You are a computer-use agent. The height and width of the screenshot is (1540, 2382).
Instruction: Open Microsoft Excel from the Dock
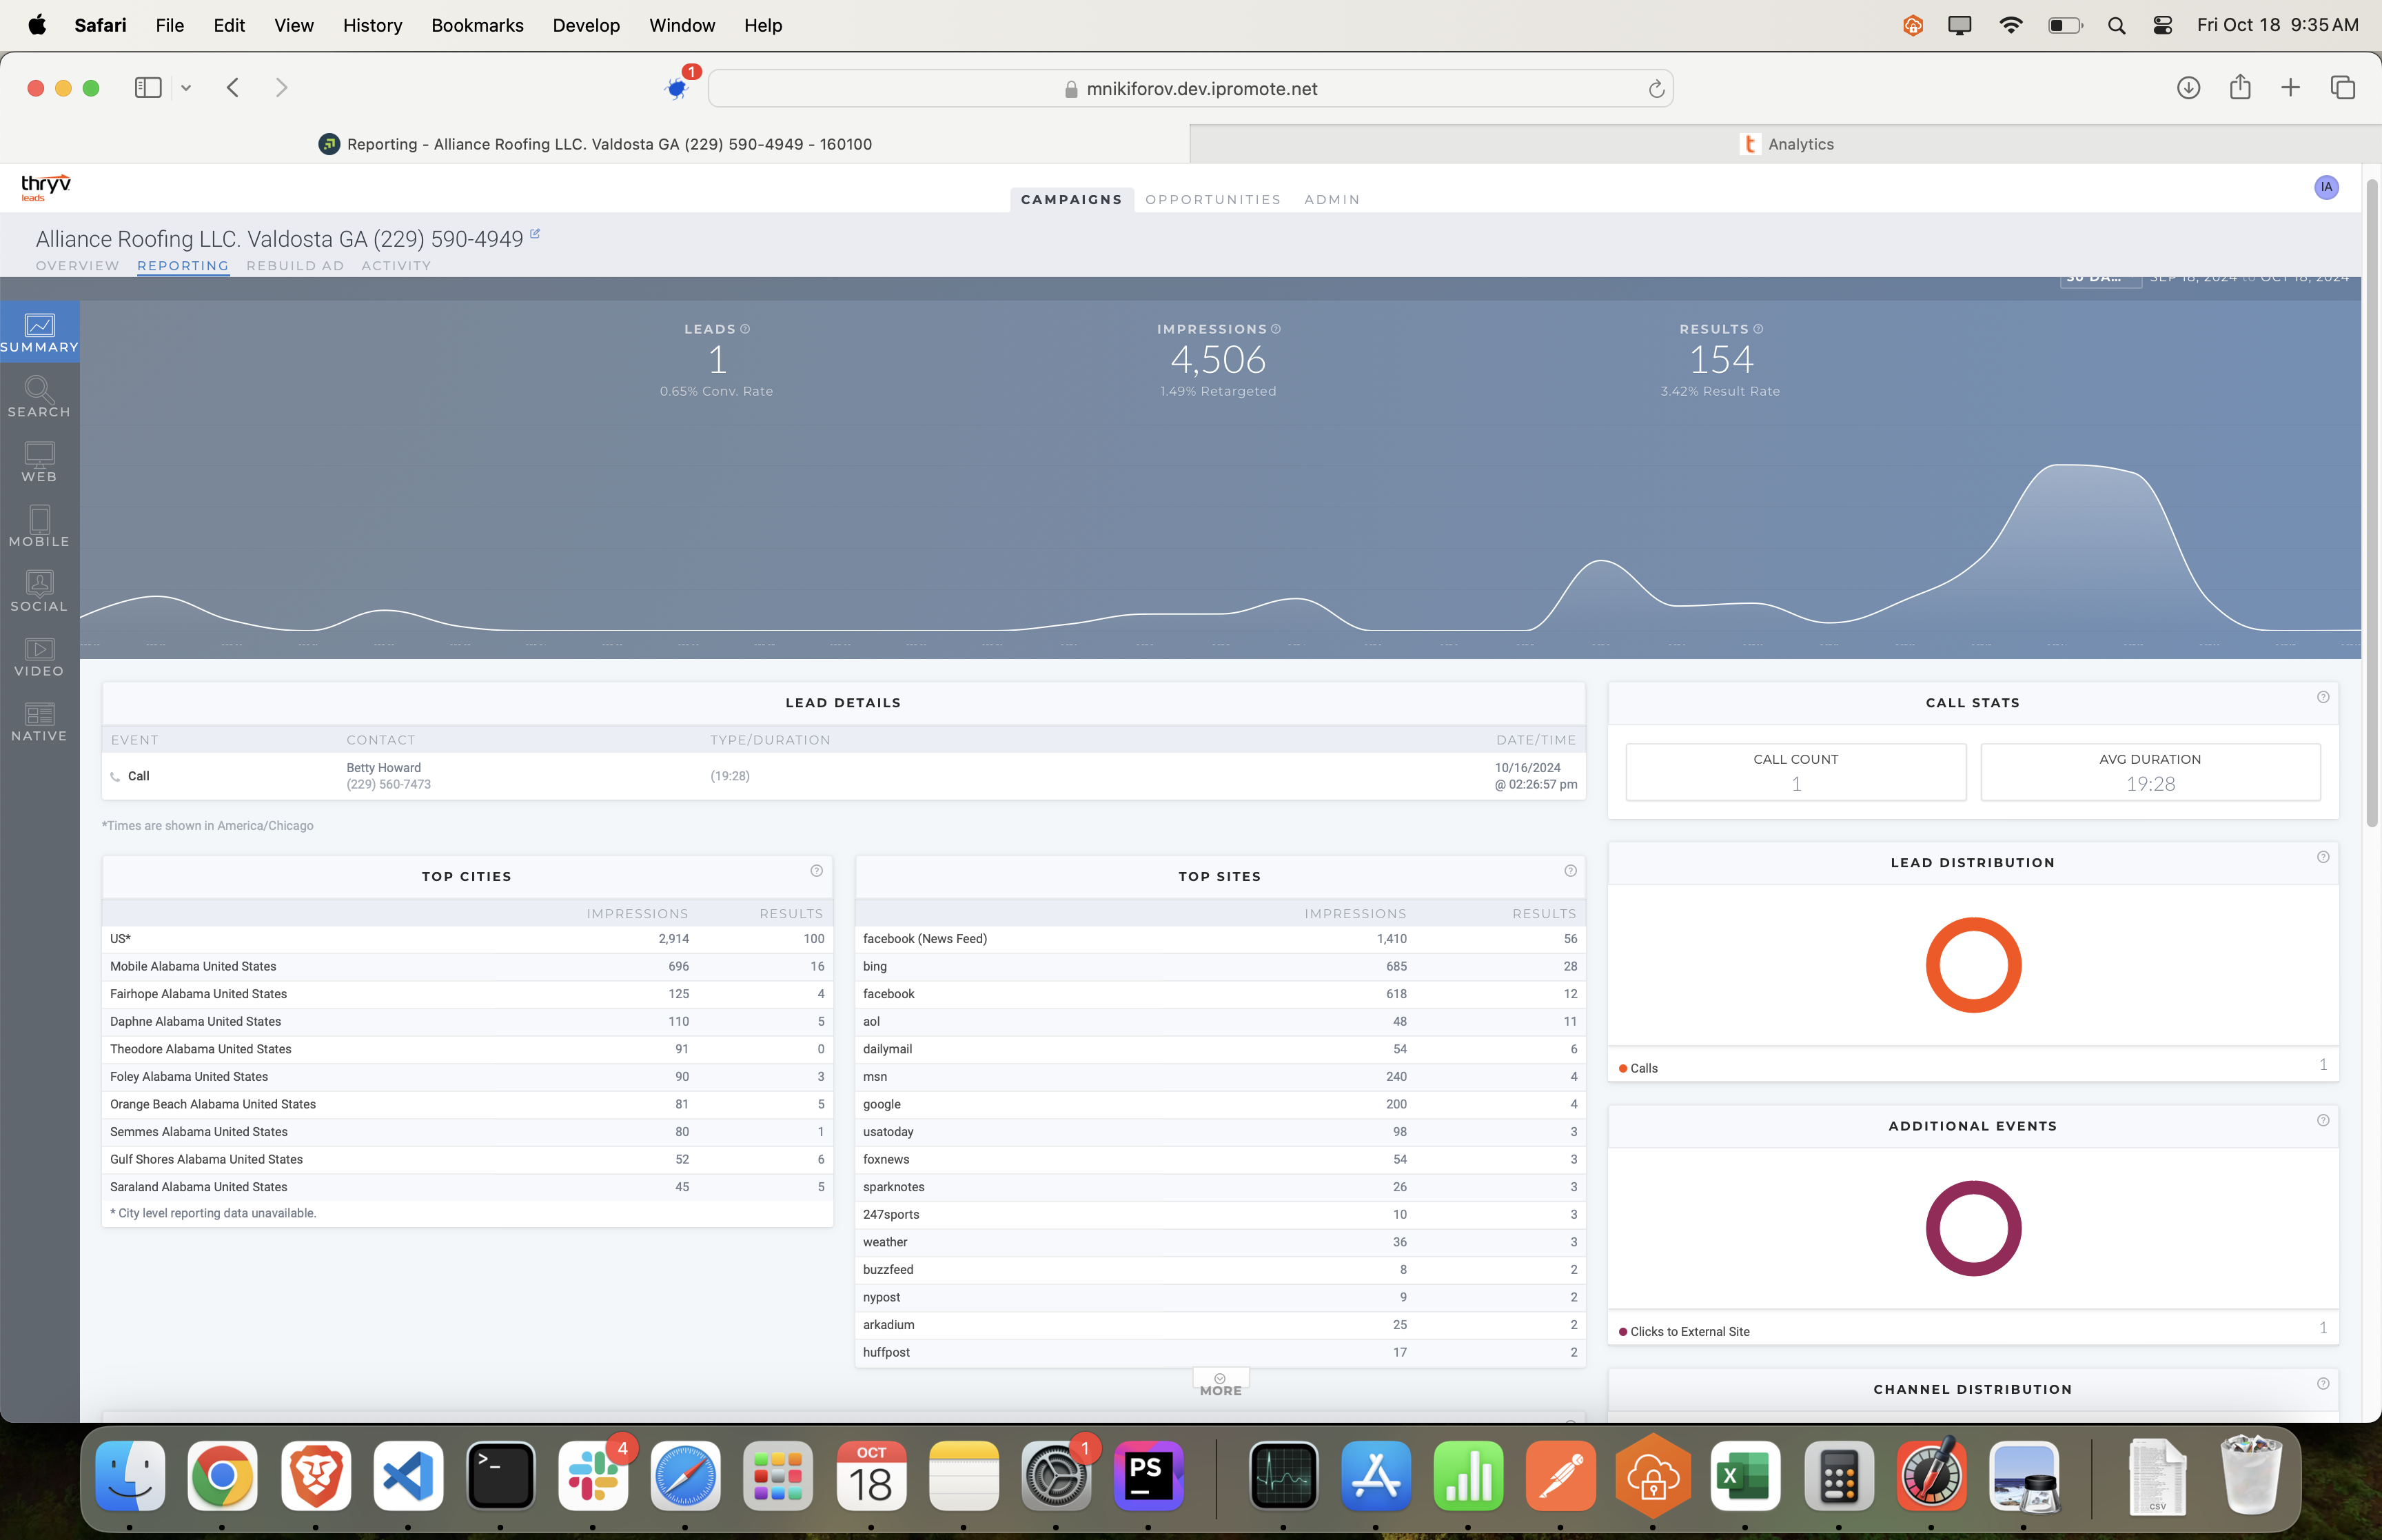coord(1744,1476)
